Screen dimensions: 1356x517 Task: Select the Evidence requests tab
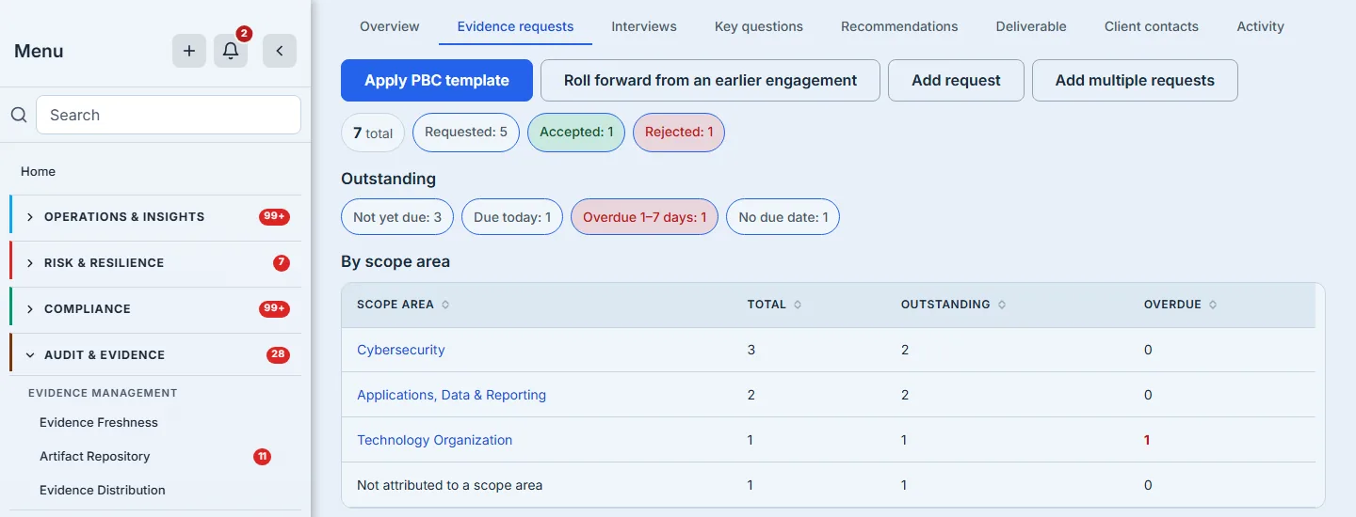[515, 26]
